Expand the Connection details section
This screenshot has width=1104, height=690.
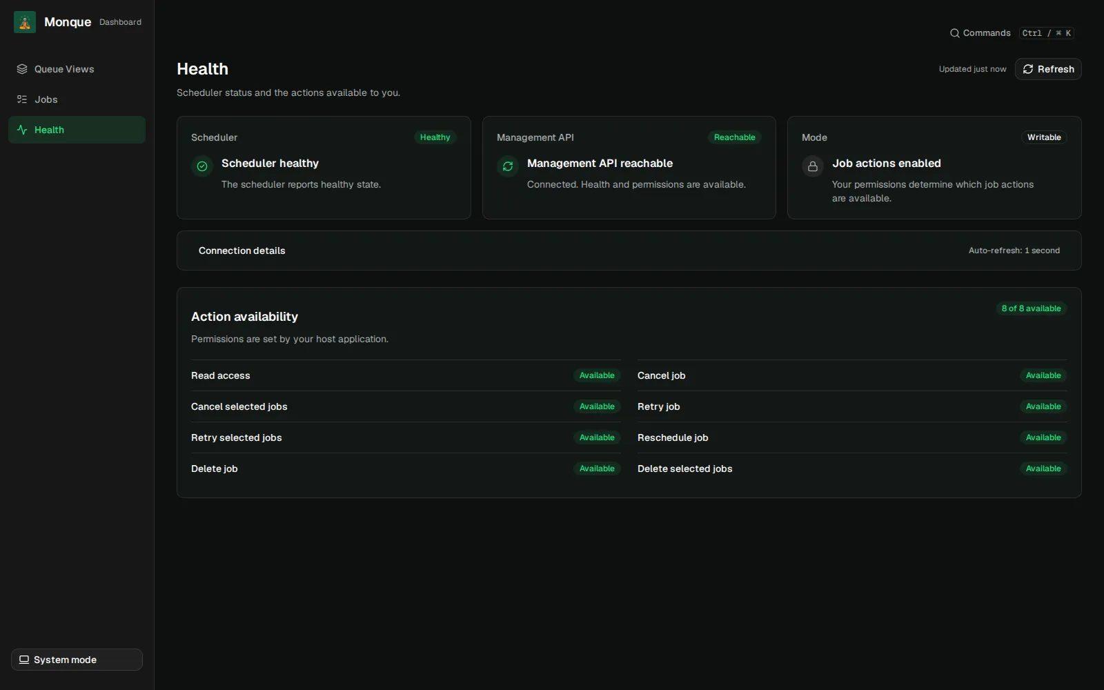click(629, 250)
